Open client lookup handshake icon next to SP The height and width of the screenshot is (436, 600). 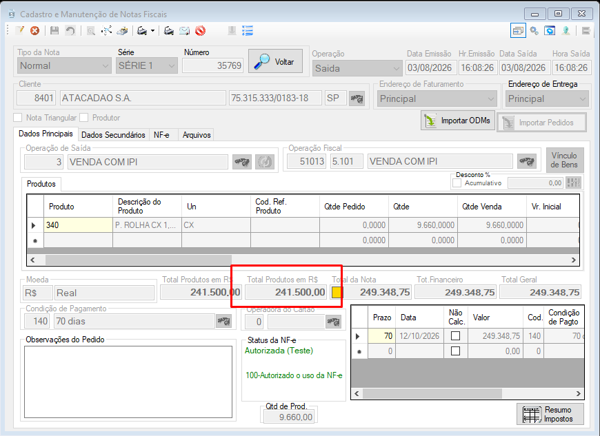click(x=357, y=98)
